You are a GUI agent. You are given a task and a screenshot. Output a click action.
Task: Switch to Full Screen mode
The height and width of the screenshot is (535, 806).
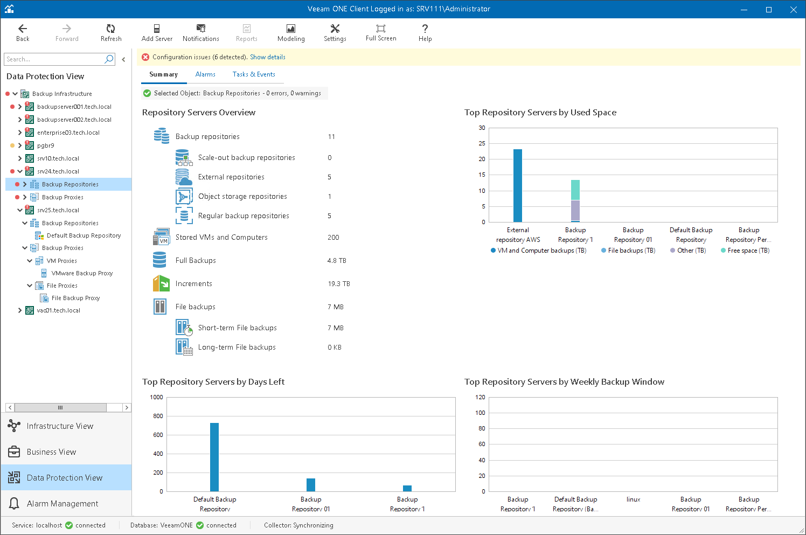click(x=381, y=29)
